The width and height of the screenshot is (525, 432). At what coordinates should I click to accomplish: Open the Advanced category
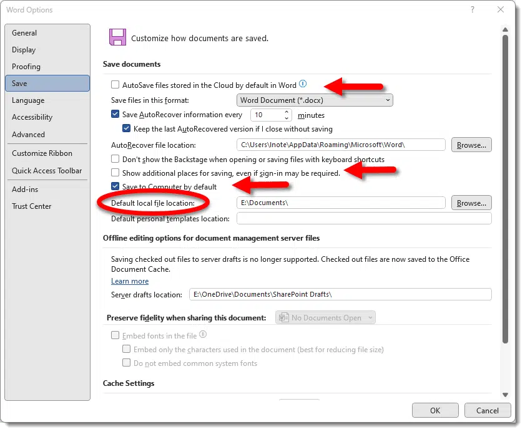(x=47, y=135)
